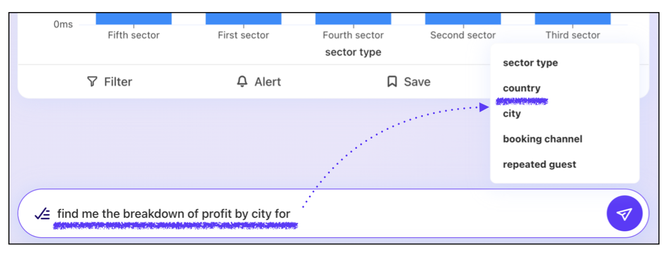671x257 pixels.
Task: Click the funnel Filter icon
Action: pyautogui.click(x=92, y=82)
